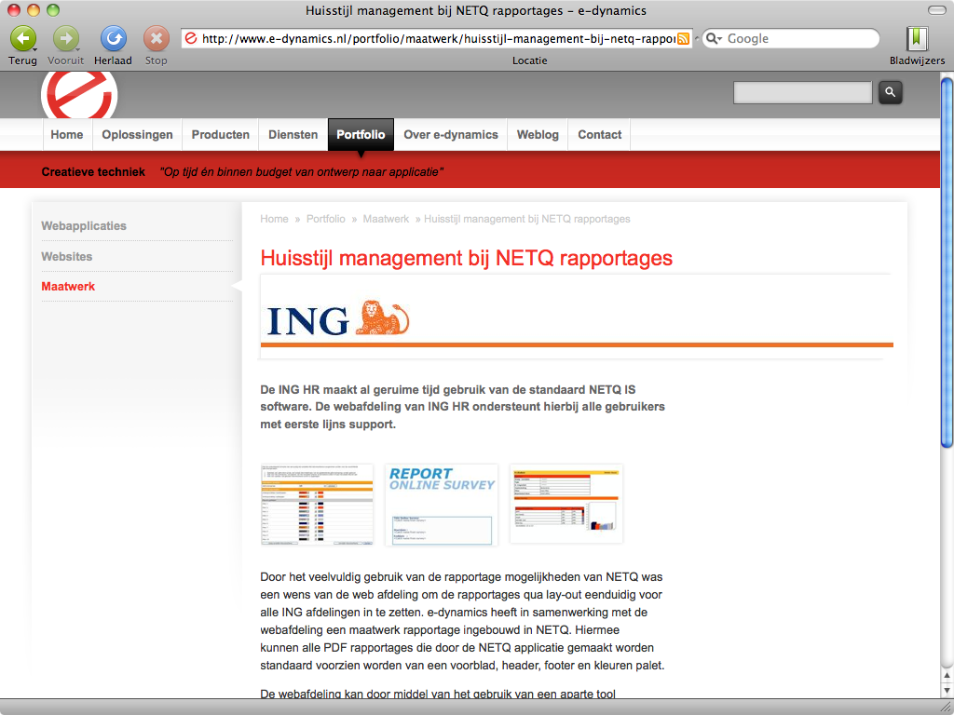Click the Vooruit forward arrow icon
The image size is (954, 715).
pos(66,39)
